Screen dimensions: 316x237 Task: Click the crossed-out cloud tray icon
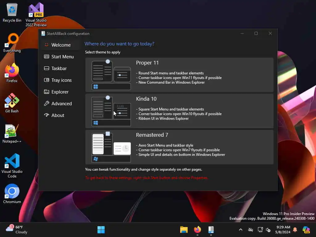251,230
